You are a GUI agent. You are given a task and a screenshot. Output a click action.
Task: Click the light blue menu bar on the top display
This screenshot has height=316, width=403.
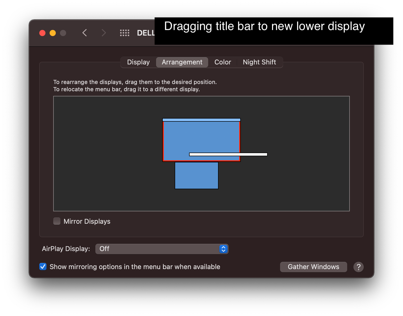202,120
